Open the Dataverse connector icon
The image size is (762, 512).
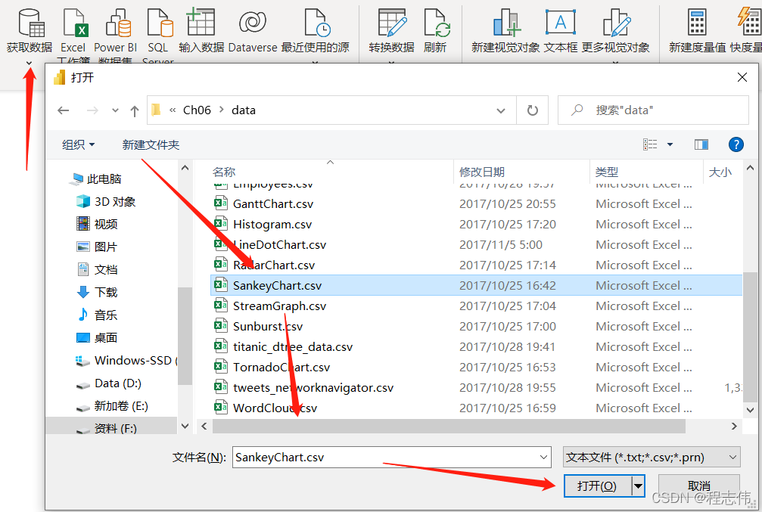tap(253, 23)
